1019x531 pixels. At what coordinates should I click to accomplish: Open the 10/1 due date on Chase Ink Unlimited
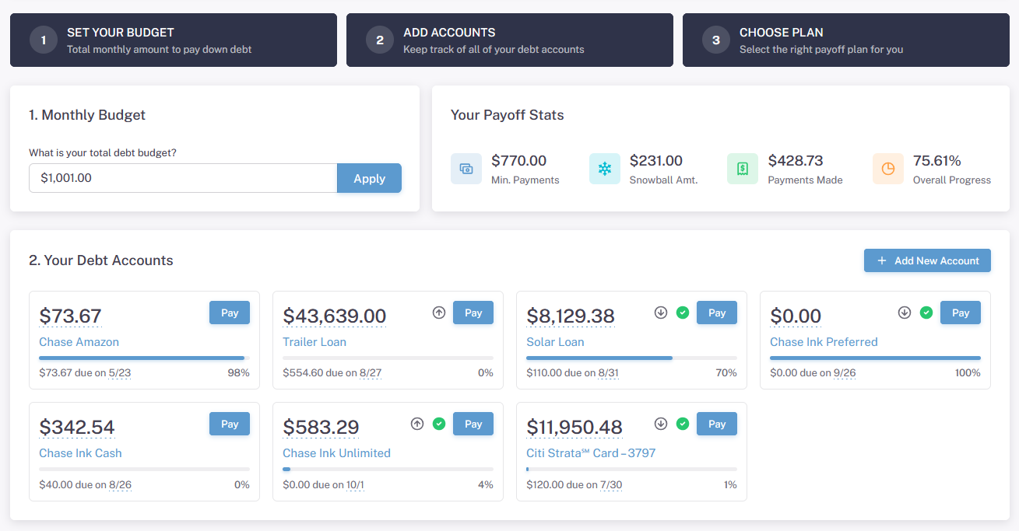pos(355,484)
